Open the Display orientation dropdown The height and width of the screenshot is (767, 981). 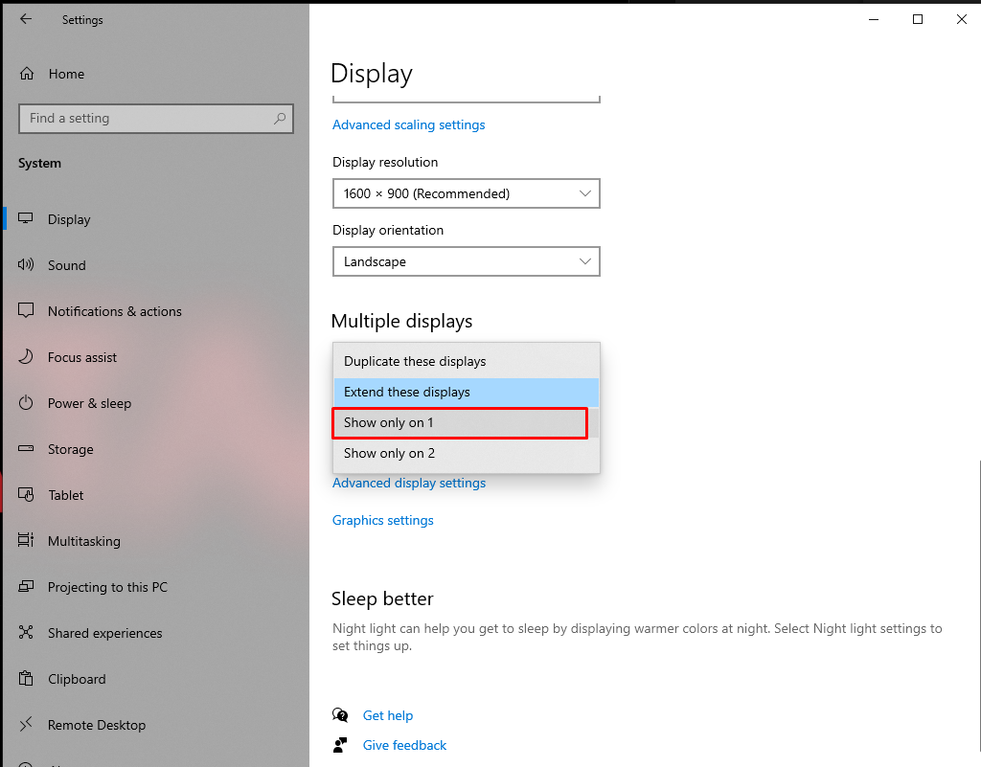[466, 261]
